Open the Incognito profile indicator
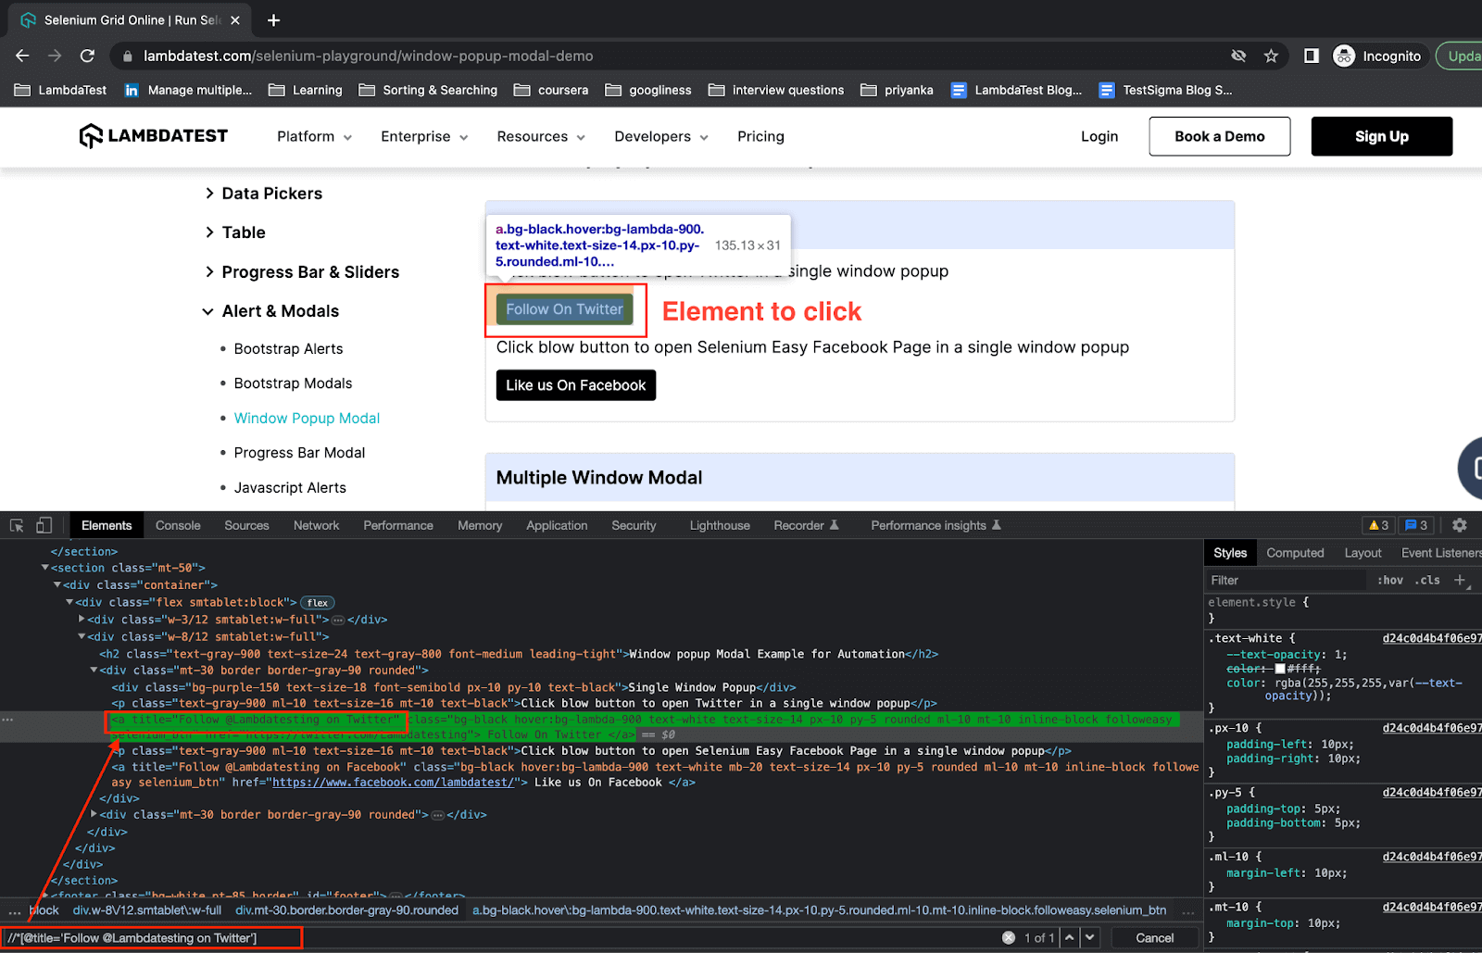1482x953 pixels. (1377, 56)
